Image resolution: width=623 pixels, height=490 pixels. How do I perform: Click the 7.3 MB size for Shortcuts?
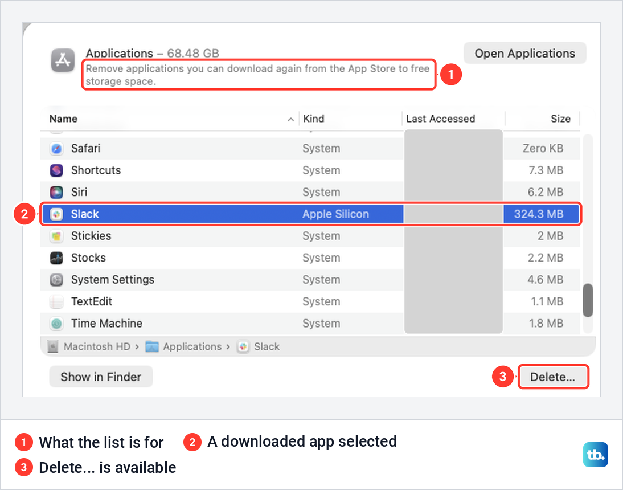point(546,170)
